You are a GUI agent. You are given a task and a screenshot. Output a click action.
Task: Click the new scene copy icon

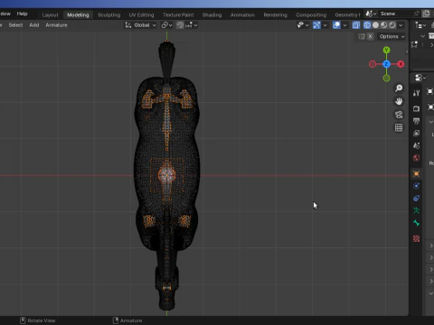(426, 14)
